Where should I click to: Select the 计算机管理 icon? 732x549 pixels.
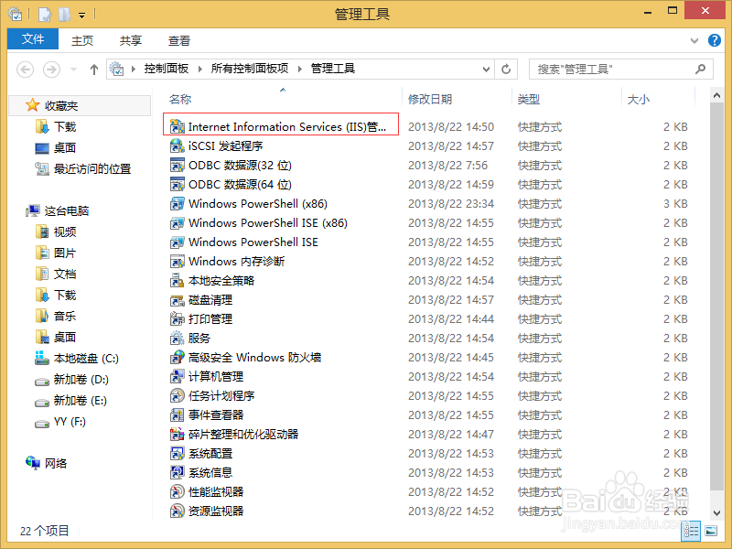coord(177,376)
